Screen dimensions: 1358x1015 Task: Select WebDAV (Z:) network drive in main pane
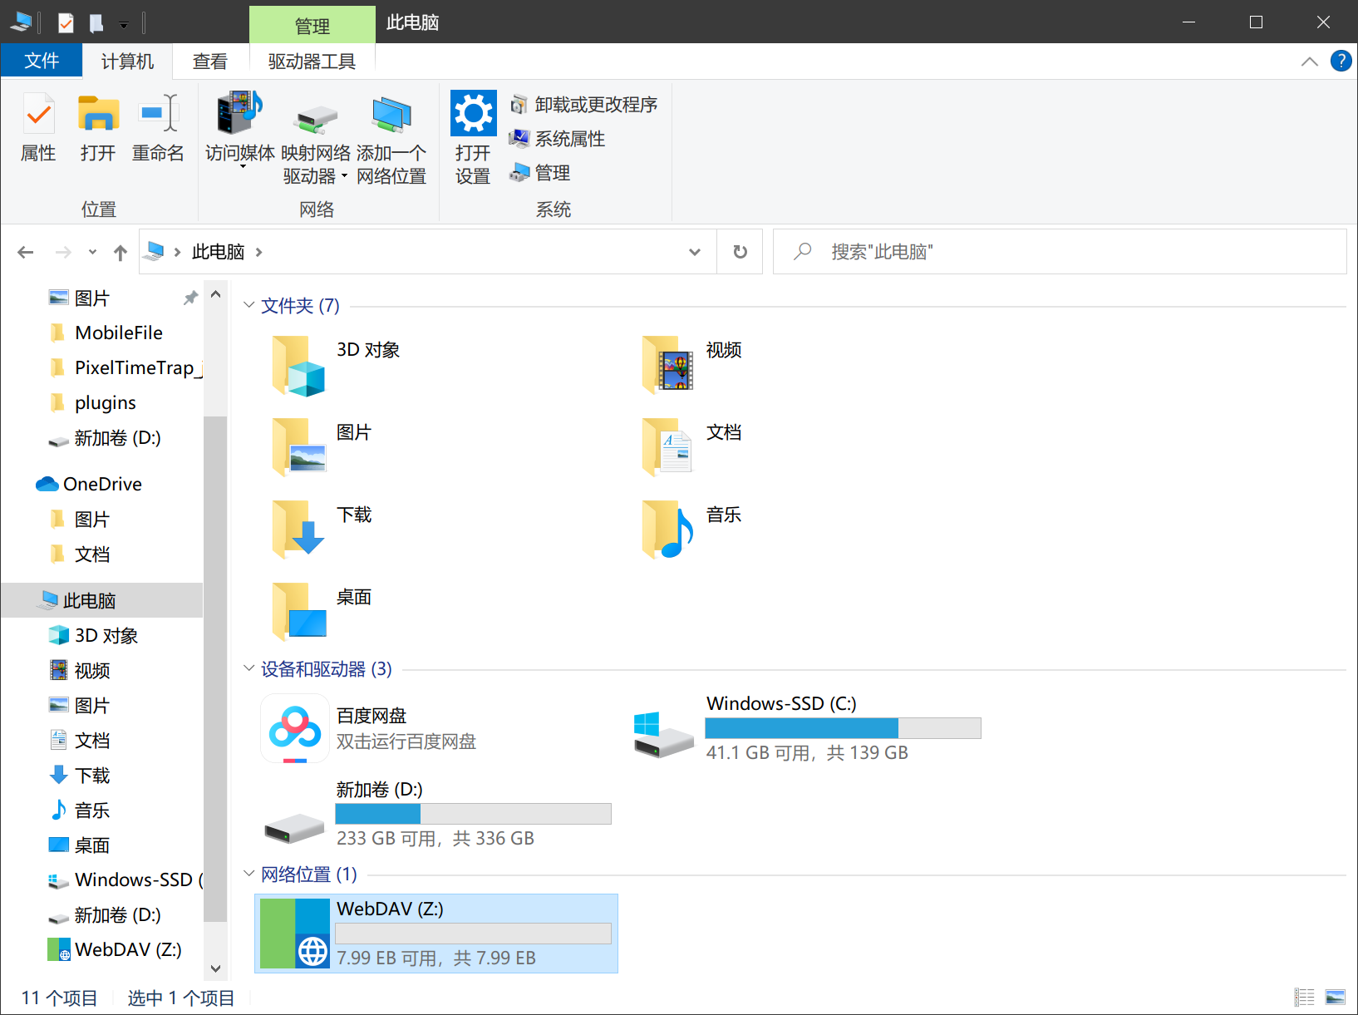click(436, 934)
